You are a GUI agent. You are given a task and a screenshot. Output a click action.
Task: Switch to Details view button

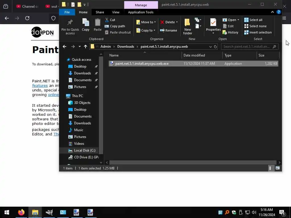click(x=271, y=168)
